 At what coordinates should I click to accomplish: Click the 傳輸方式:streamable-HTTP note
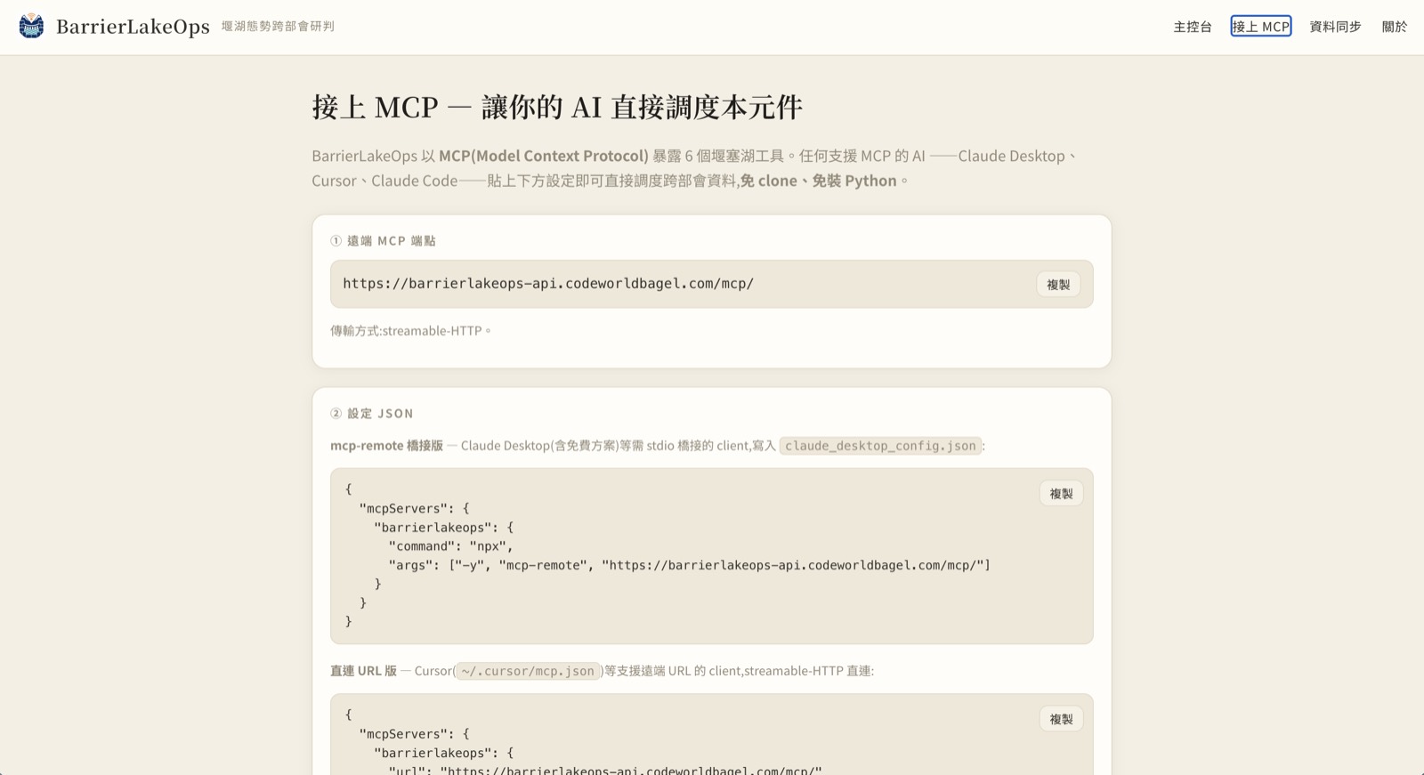point(410,331)
